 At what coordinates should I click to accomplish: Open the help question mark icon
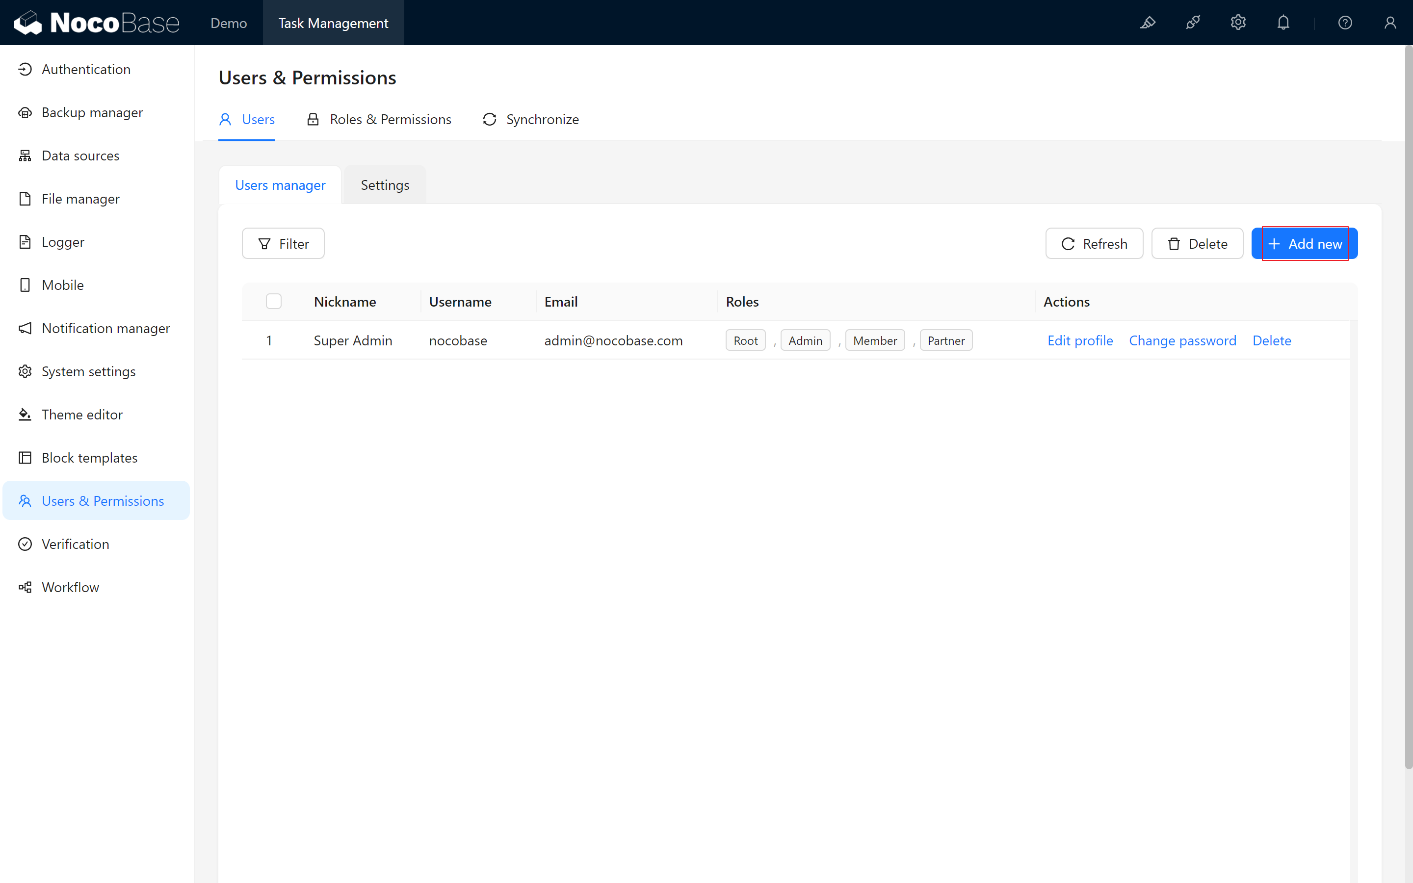[1345, 23]
